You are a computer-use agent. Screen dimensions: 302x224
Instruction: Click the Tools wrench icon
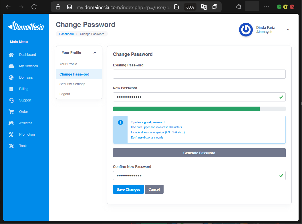click(x=11, y=146)
